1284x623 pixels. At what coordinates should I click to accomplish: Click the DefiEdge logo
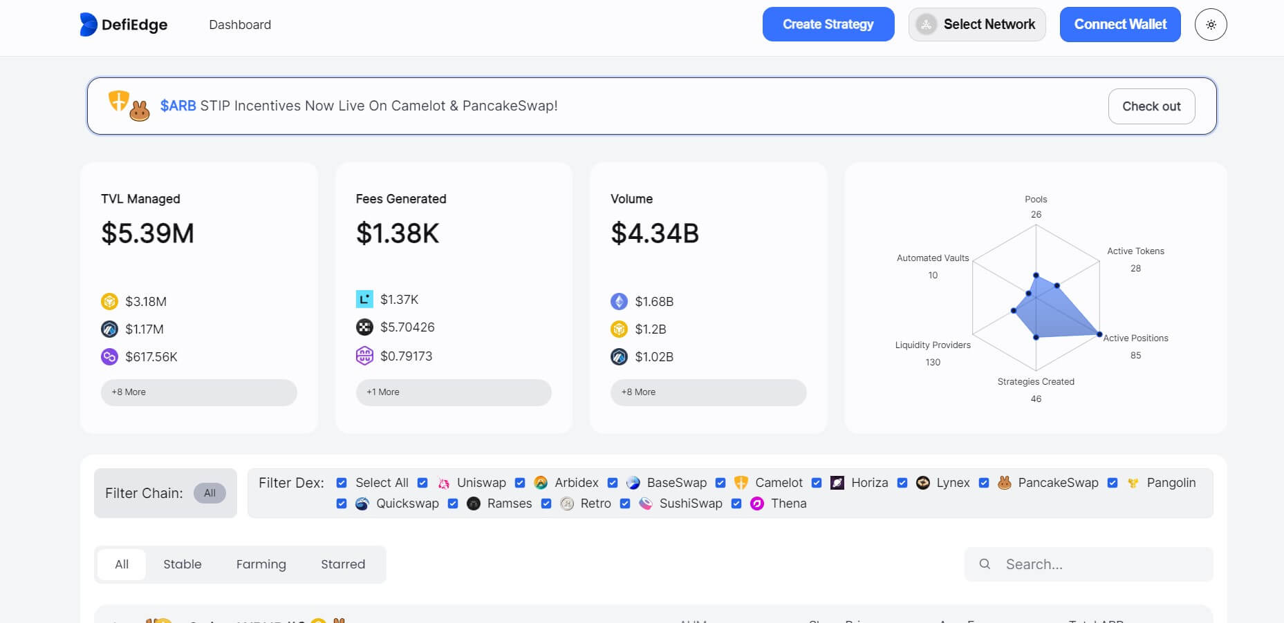pos(124,25)
